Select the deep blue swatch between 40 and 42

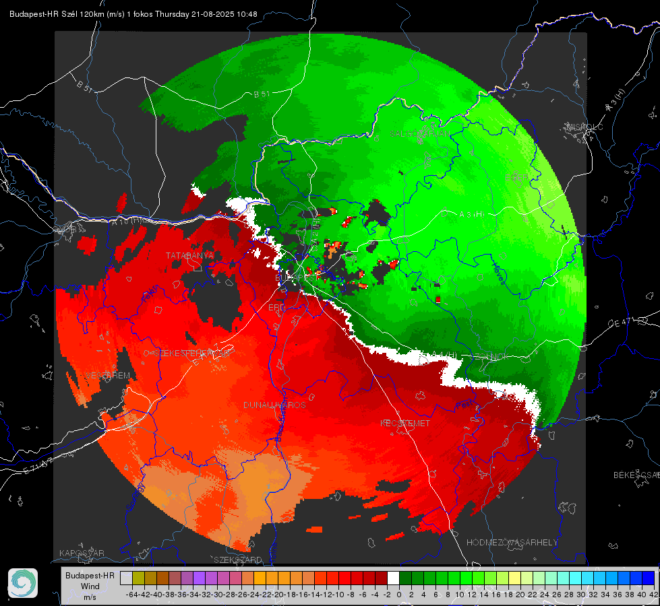(x=648, y=578)
